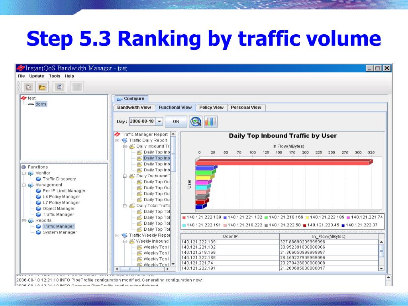Screen dimensions: 408x306
Task: Click the Monitor folder icon
Action: 31,173
